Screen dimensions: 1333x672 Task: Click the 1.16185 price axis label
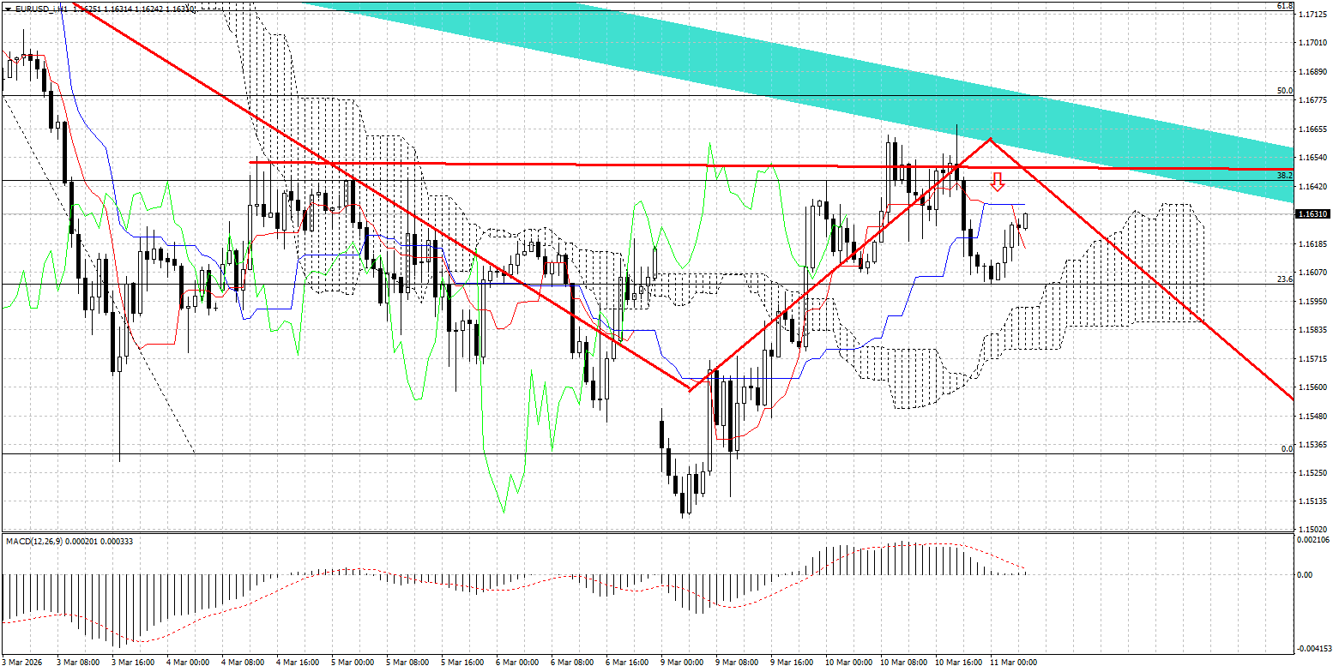(1313, 244)
